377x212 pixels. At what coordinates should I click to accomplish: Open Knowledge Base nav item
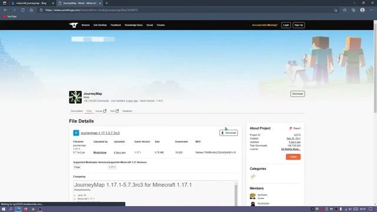[134, 25]
